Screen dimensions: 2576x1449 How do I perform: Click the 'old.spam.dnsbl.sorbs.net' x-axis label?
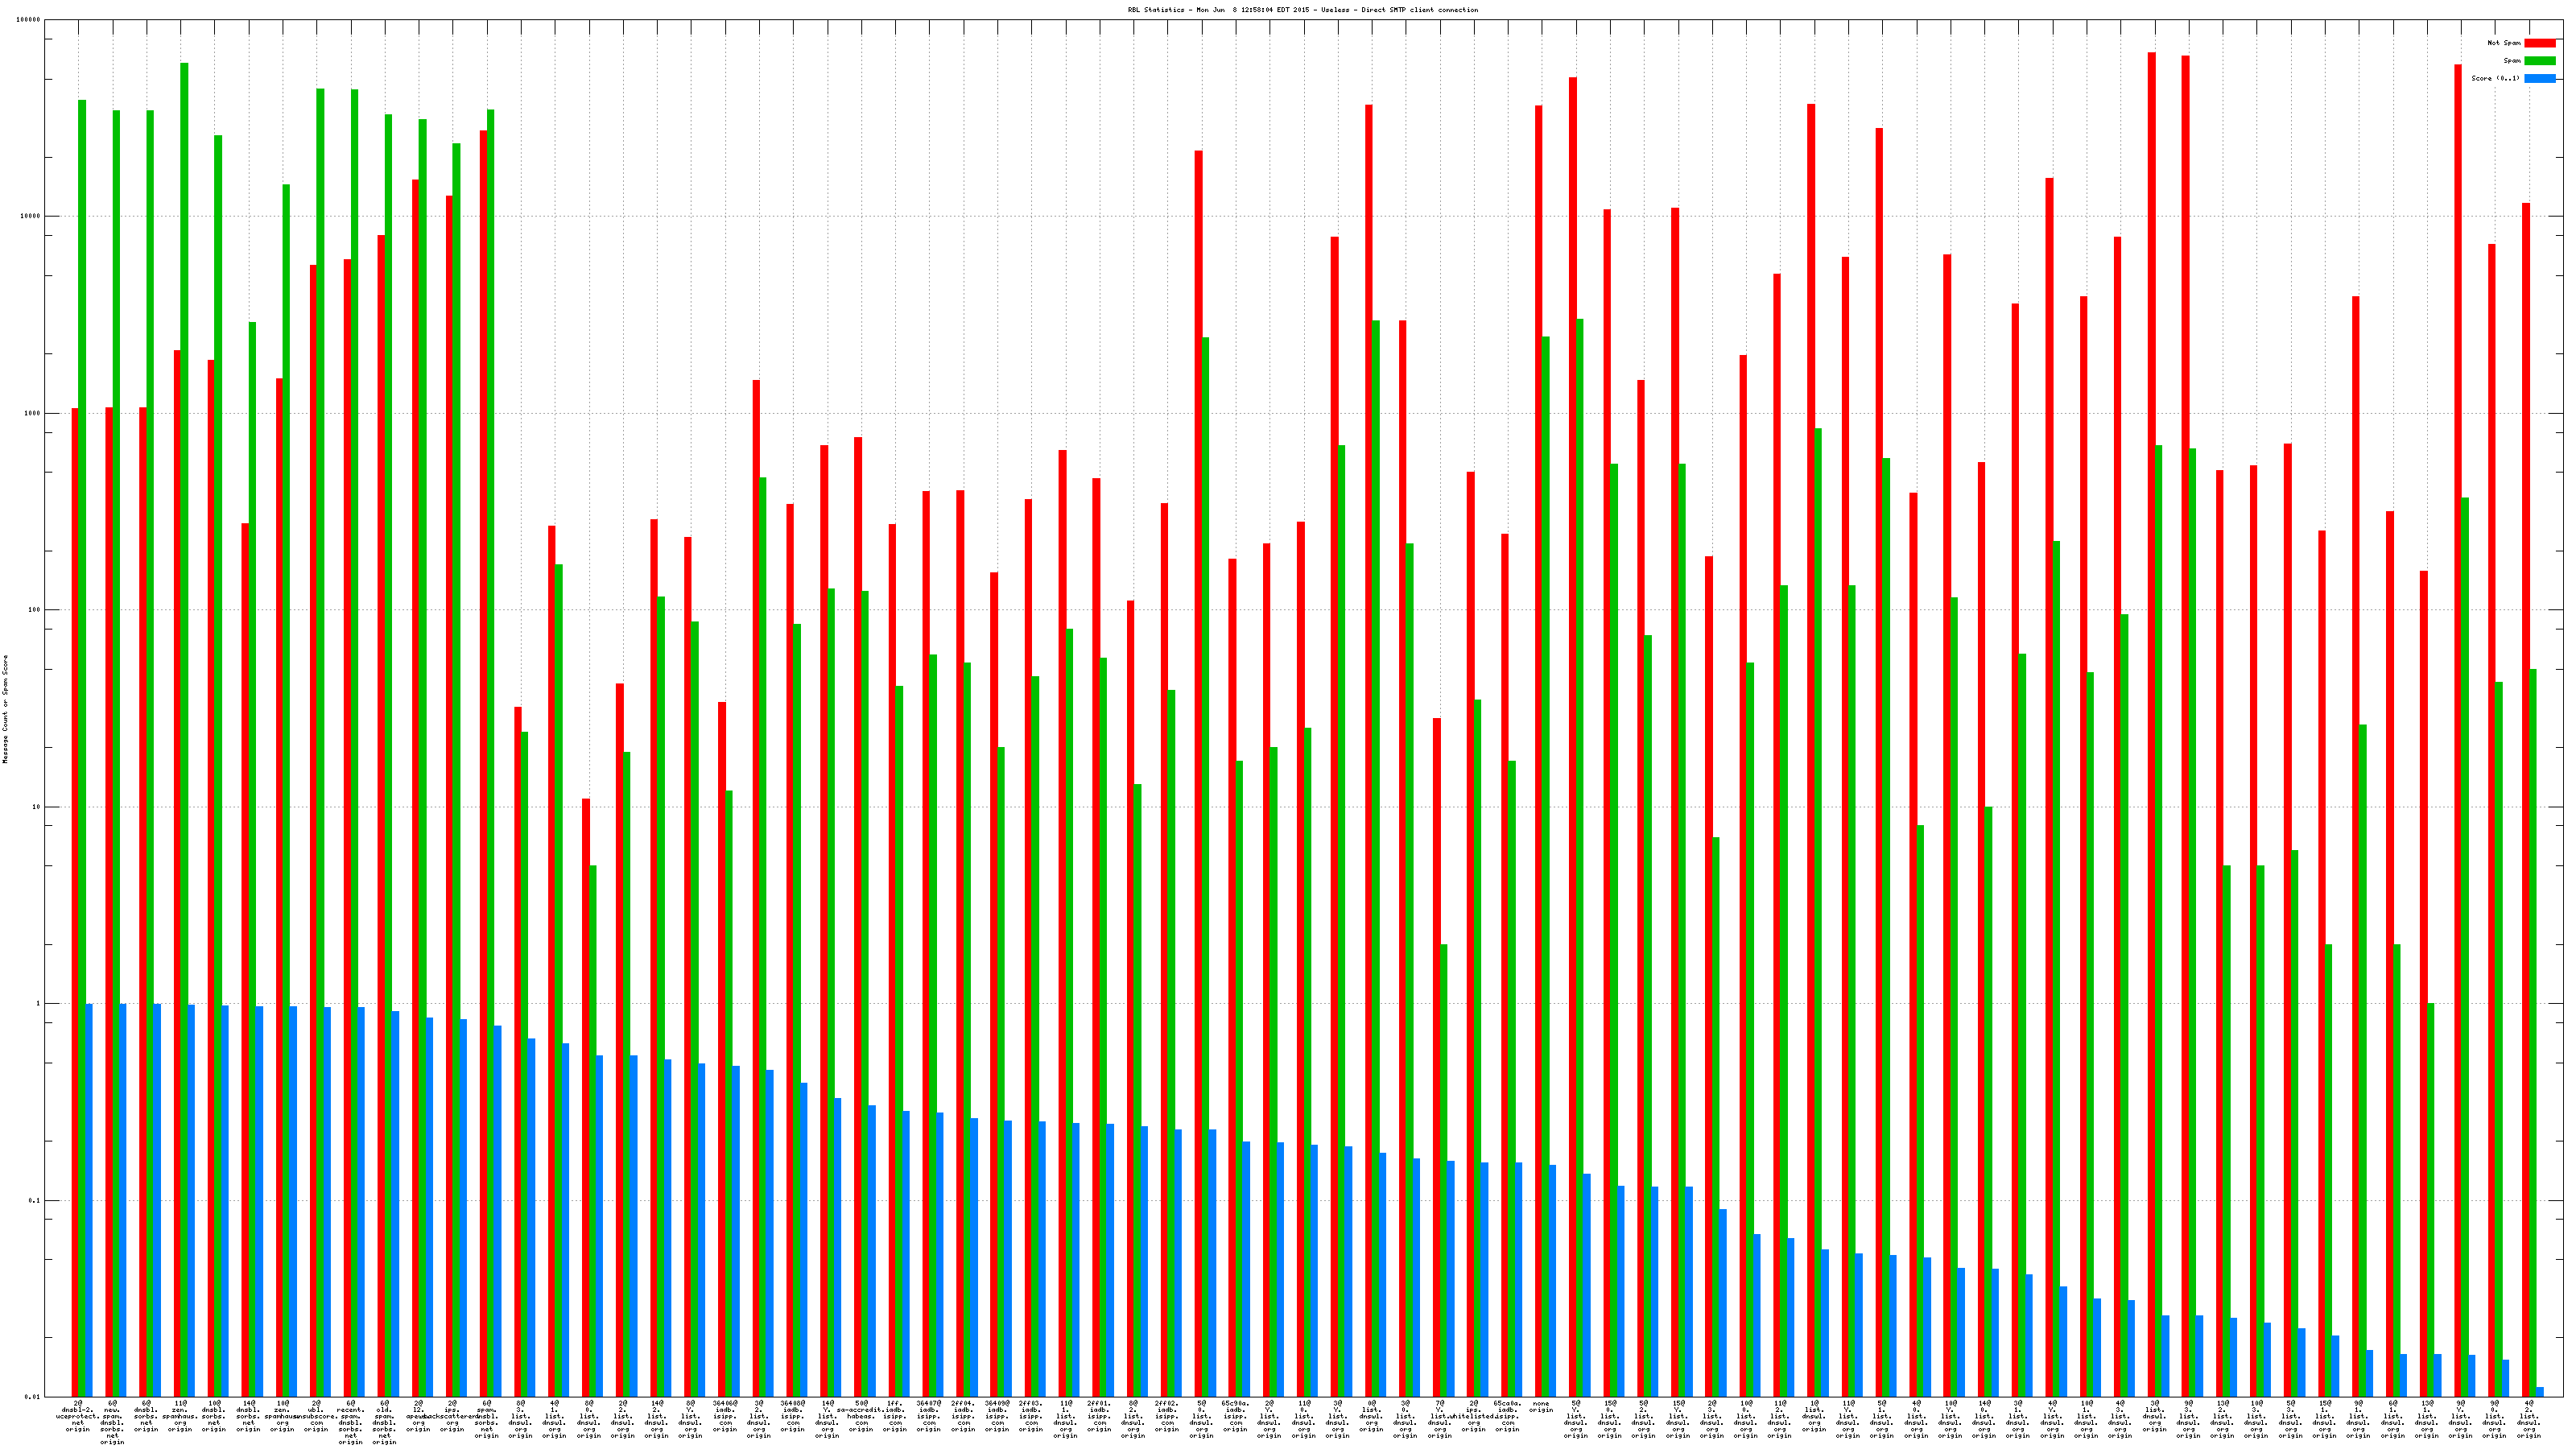coord(385,1422)
